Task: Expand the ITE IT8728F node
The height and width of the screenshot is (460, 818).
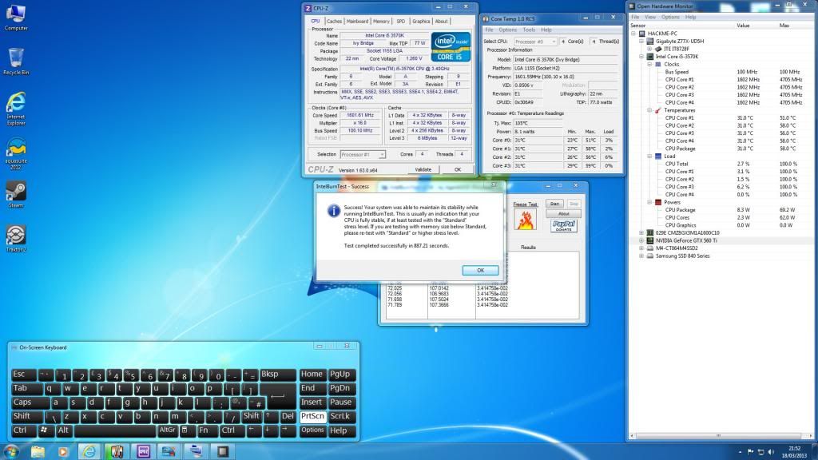Action: [649, 49]
